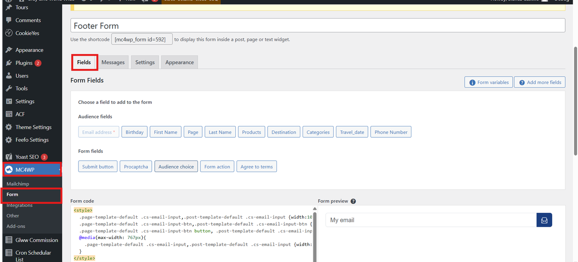This screenshot has width=578, height=262.
Task: Add the Products field
Action: [252, 132]
